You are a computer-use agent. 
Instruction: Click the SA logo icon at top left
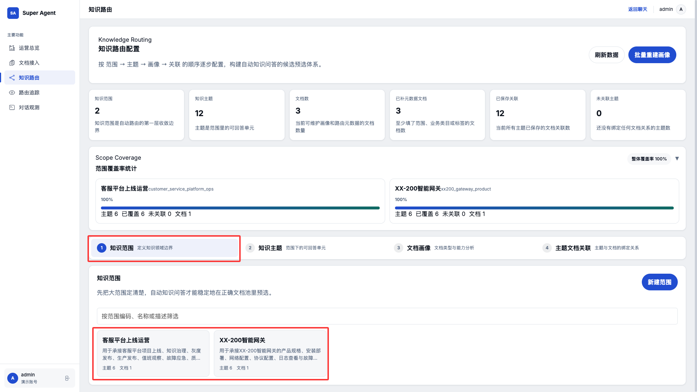13,13
